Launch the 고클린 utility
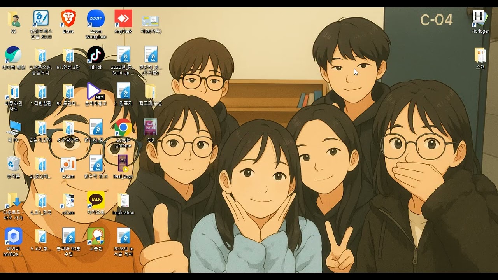This screenshot has height=280, width=498. tap(96, 240)
